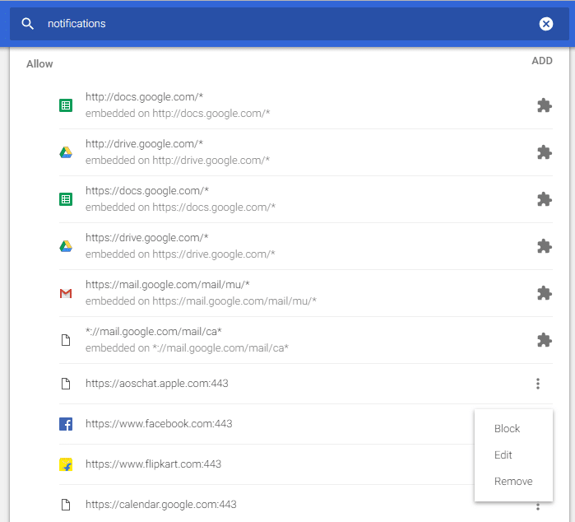
Task: Click extension puzzle icon for http://docs.google.com
Action: coord(544,105)
